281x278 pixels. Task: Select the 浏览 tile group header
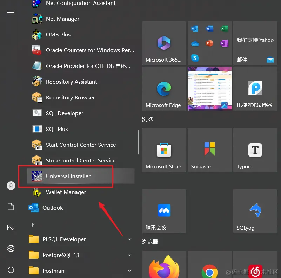tap(147, 119)
